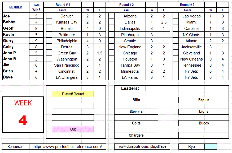Click the empty box beside Las Vegas

pyautogui.click(x=176, y=16)
